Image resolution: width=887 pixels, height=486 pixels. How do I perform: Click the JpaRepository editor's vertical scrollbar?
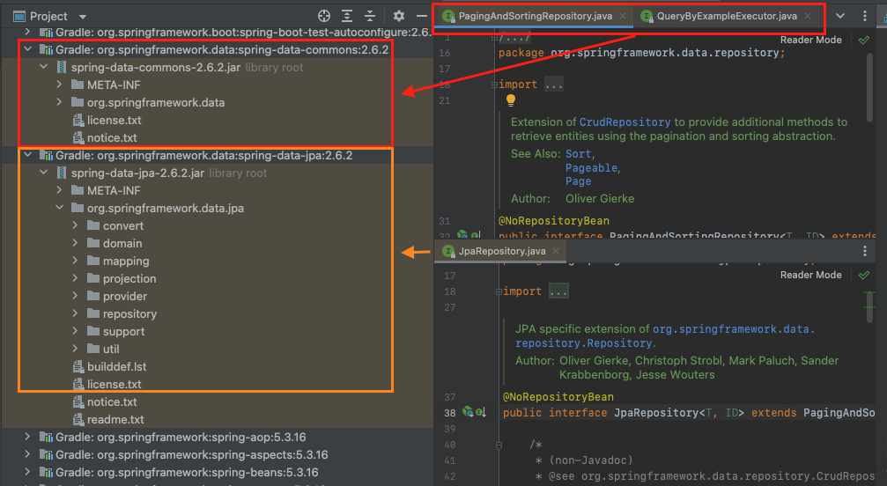[869, 306]
